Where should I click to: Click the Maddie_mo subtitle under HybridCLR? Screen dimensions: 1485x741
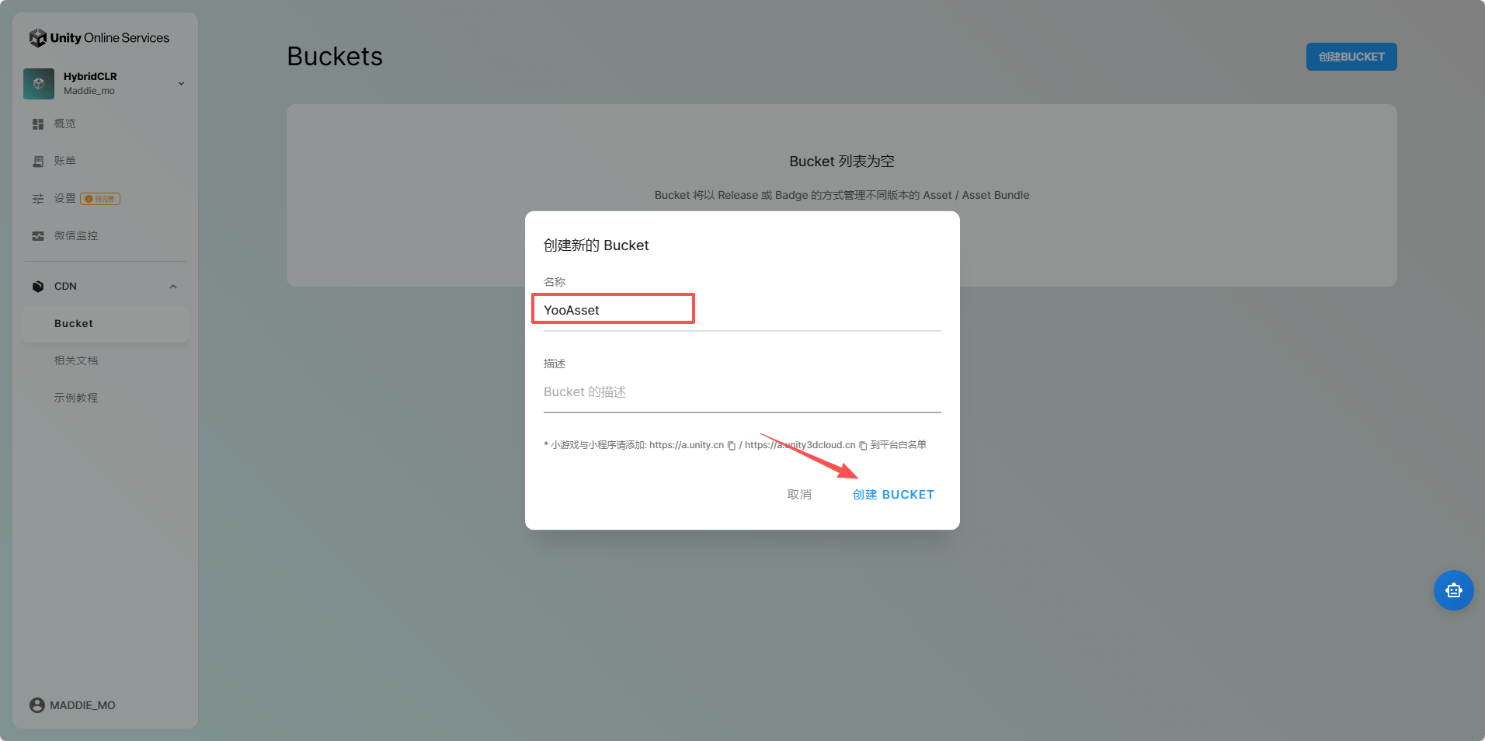point(89,91)
